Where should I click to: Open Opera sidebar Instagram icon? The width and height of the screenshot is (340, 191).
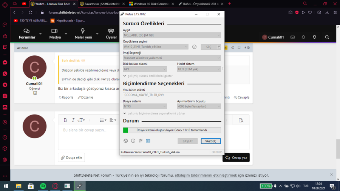coord(5,96)
